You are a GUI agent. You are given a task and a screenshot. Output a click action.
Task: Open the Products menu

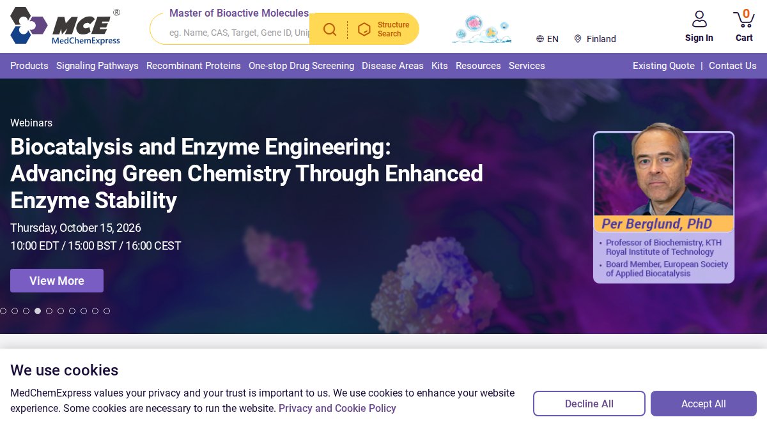point(29,66)
